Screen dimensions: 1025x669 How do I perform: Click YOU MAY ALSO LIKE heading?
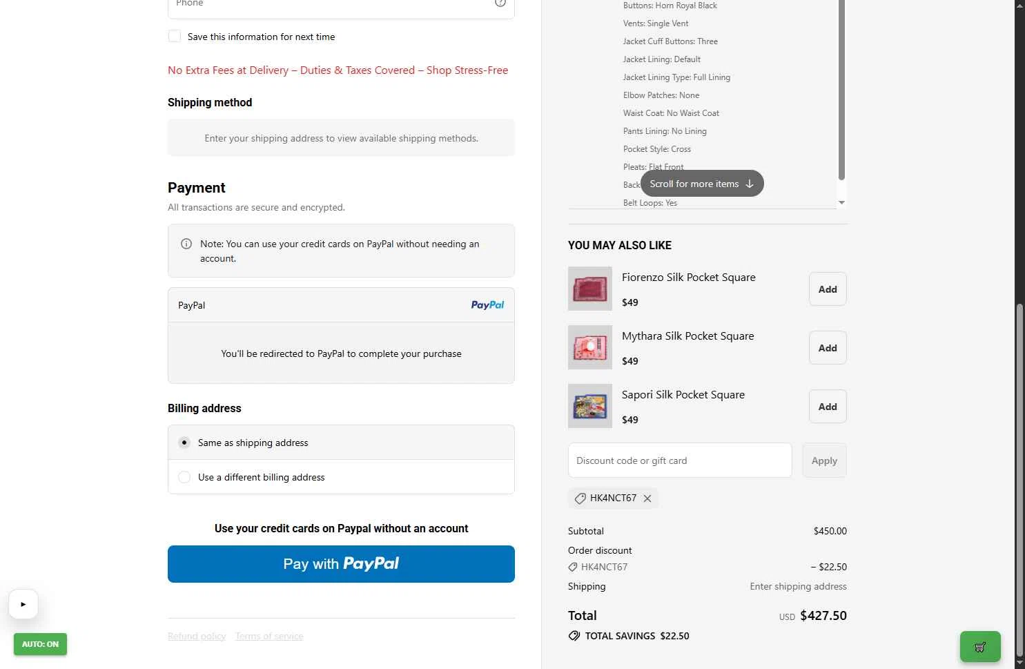tap(620, 245)
